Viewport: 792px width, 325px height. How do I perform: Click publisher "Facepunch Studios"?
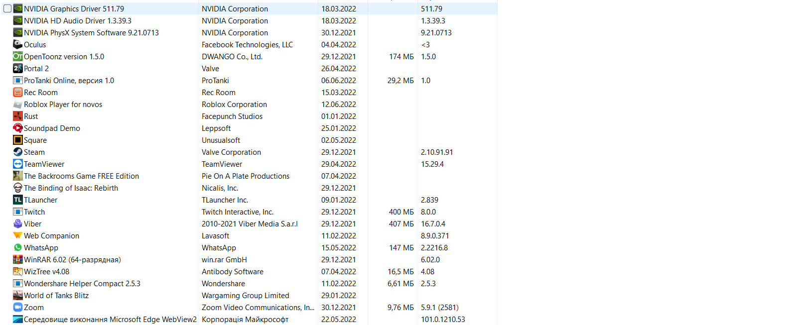click(x=232, y=116)
